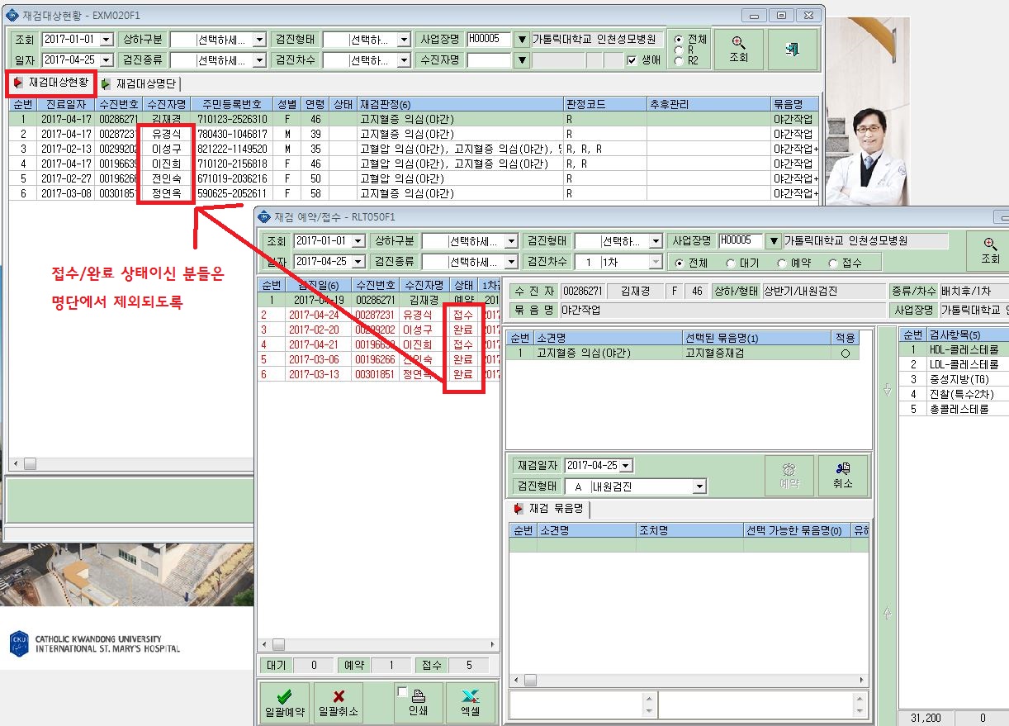Image resolution: width=1009 pixels, height=726 pixels.
Task: Select the 대기 radio button
Action: click(x=731, y=263)
